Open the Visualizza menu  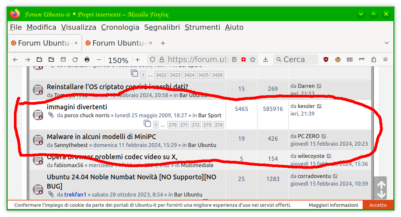[x=79, y=27]
